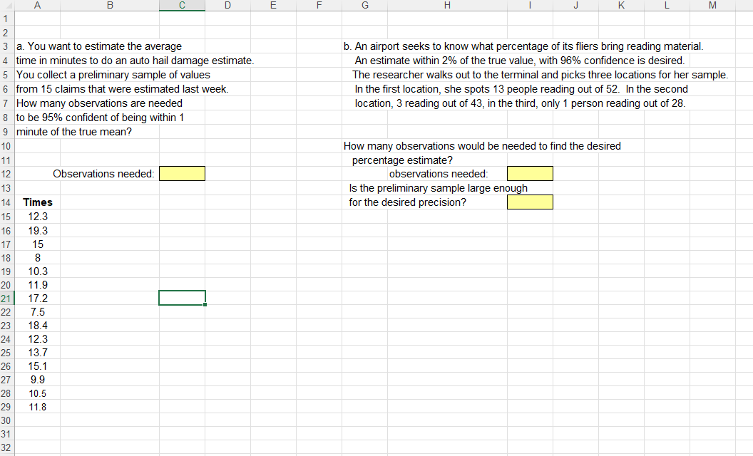Click the "auto hail damage estimate" line
Screen dimensions: 753x456
click(x=135, y=61)
